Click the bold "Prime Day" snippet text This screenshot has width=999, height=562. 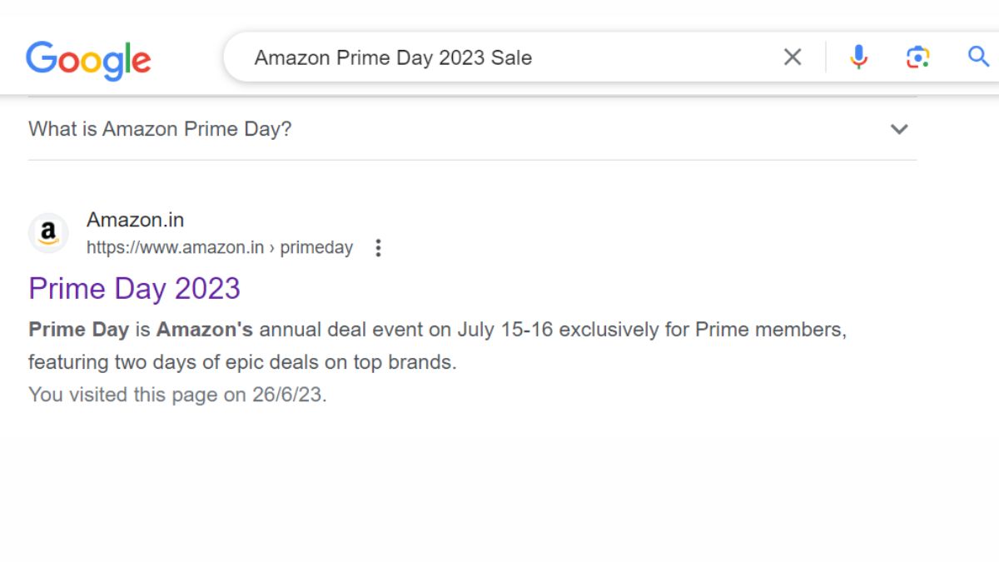coord(78,330)
